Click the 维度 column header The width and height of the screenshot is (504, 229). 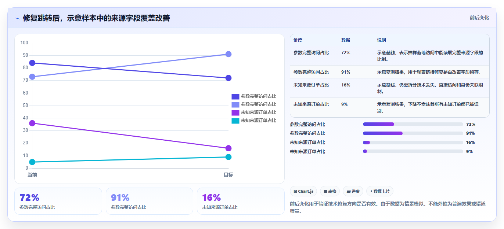click(x=298, y=40)
